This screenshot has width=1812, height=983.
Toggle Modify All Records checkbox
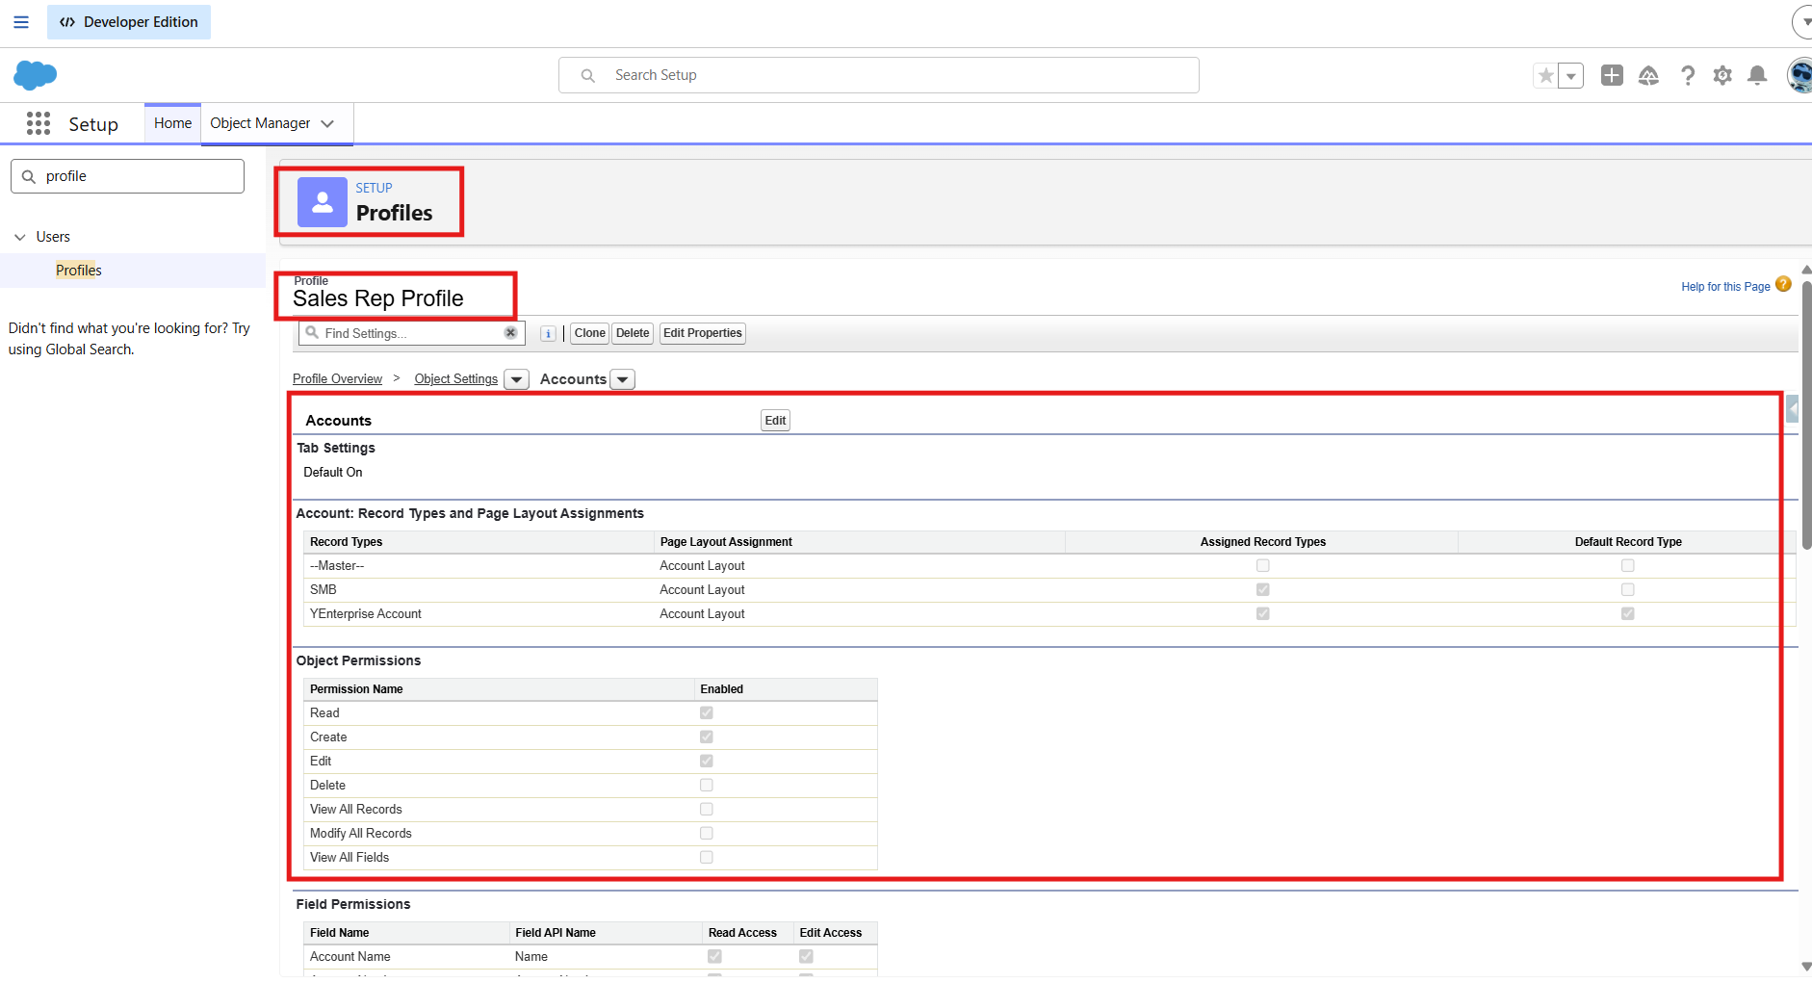pos(707,834)
